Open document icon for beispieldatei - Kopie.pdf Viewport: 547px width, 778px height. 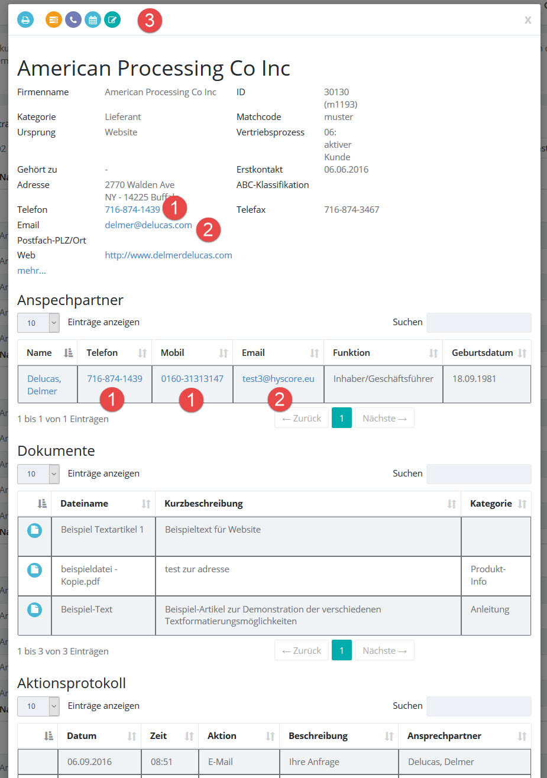(35, 570)
